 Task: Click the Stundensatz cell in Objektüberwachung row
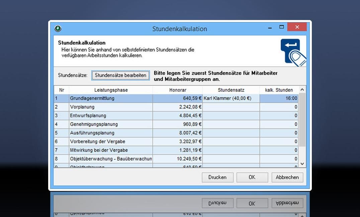coord(231,159)
